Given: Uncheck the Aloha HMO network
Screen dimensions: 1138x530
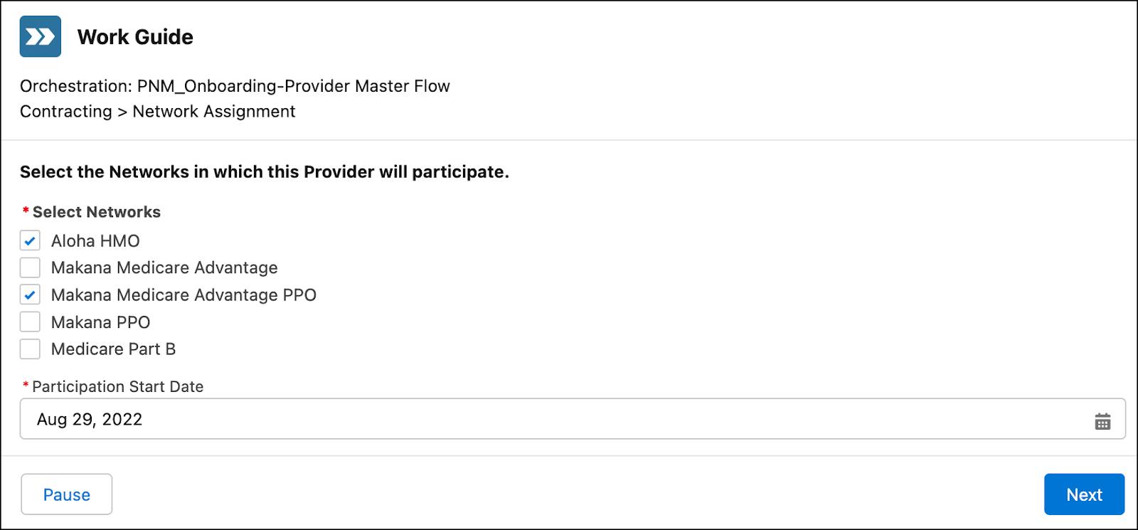Looking at the screenshot, I should [29, 240].
